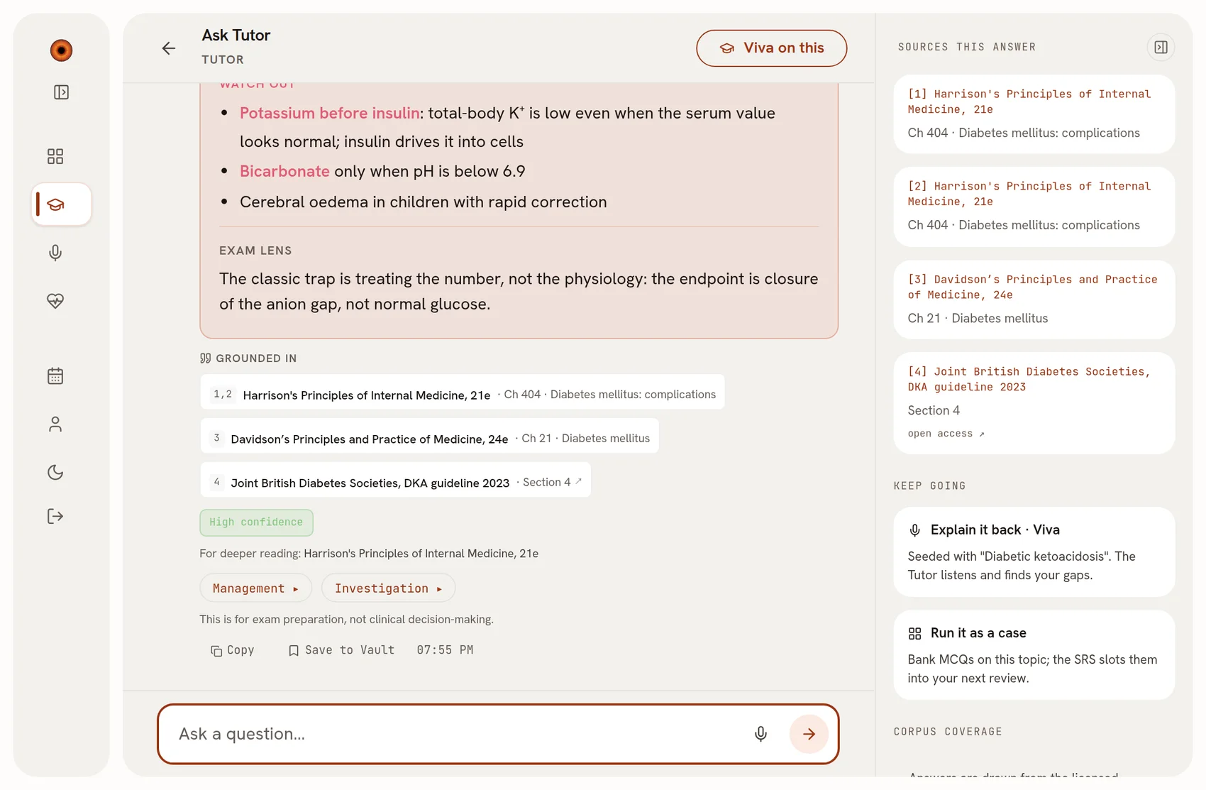Open Run it as a case card

point(1034,654)
